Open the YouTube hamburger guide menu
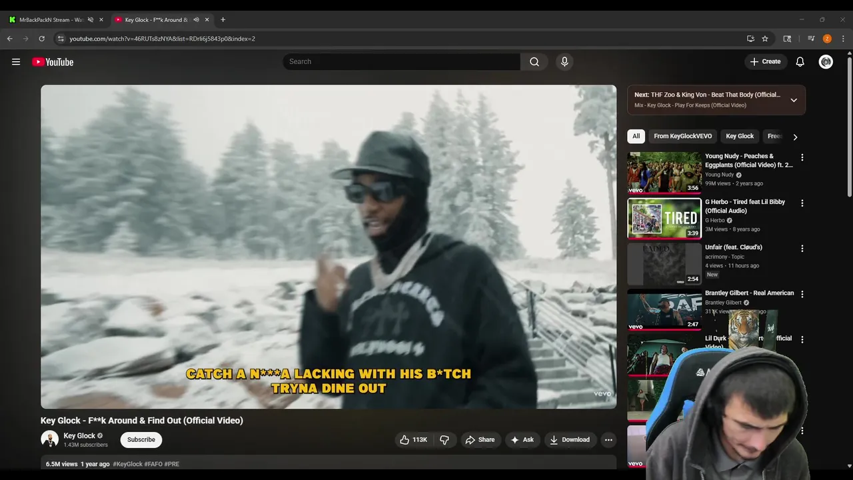This screenshot has height=480, width=853. tap(16, 62)
